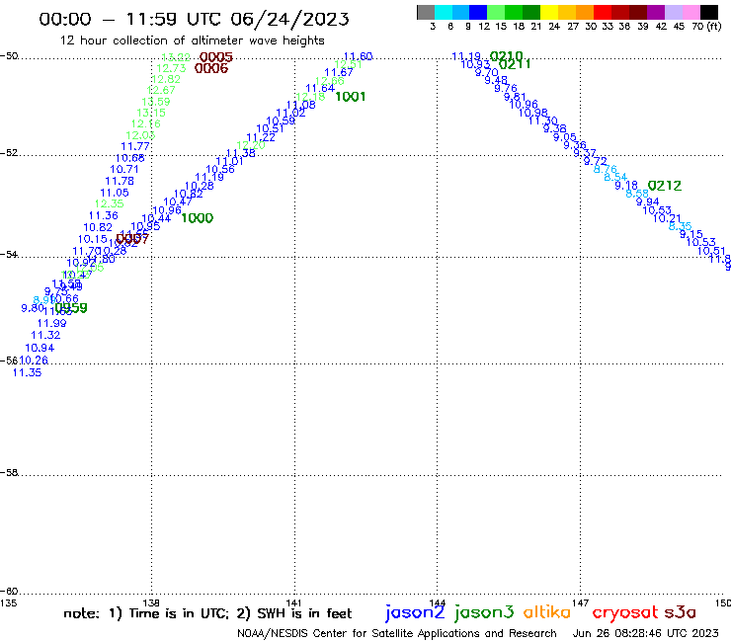Click the NOAA/NESDIS credit line
The height and width of the screenshot is (642, 731).
(x=397, y=633)
